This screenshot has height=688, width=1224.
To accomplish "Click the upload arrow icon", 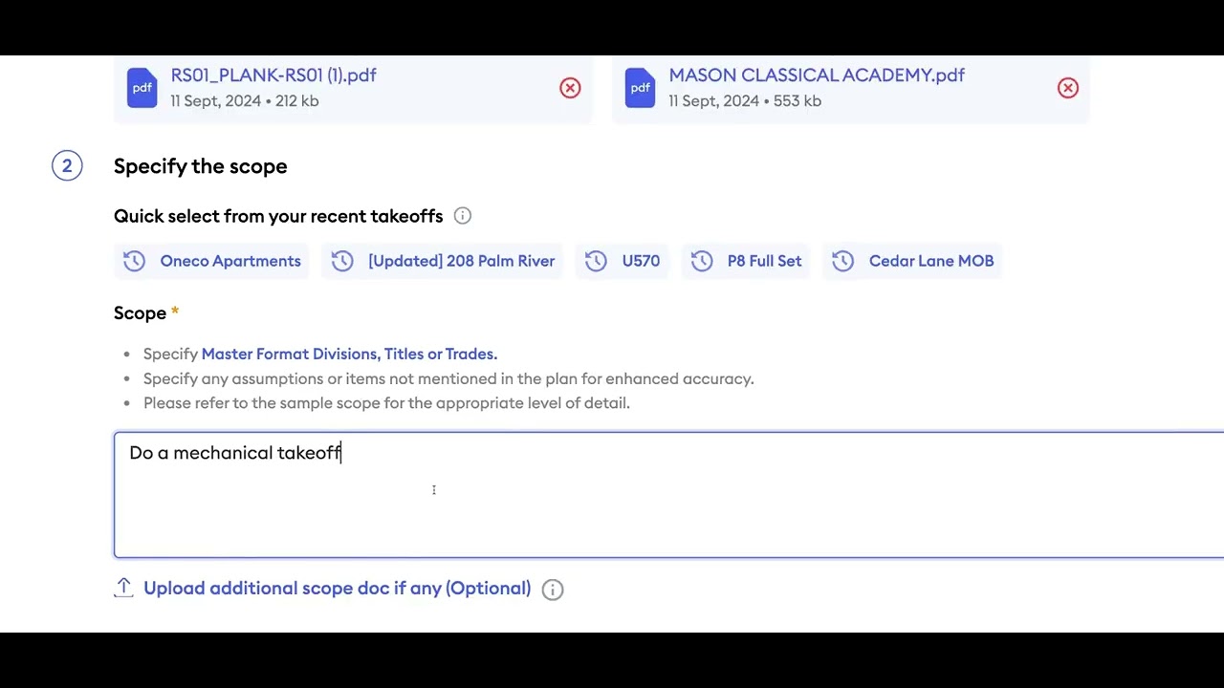I will [123, 588].
